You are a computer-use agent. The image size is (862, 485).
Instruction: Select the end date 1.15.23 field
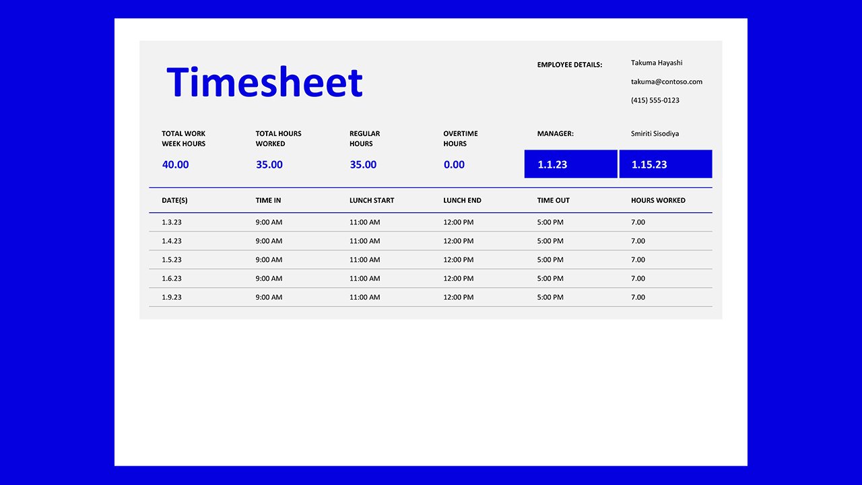pos(665,164)
